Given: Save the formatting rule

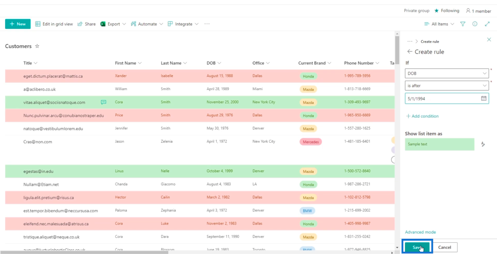Looking at the screenshot, I should [x=417, y=247].
